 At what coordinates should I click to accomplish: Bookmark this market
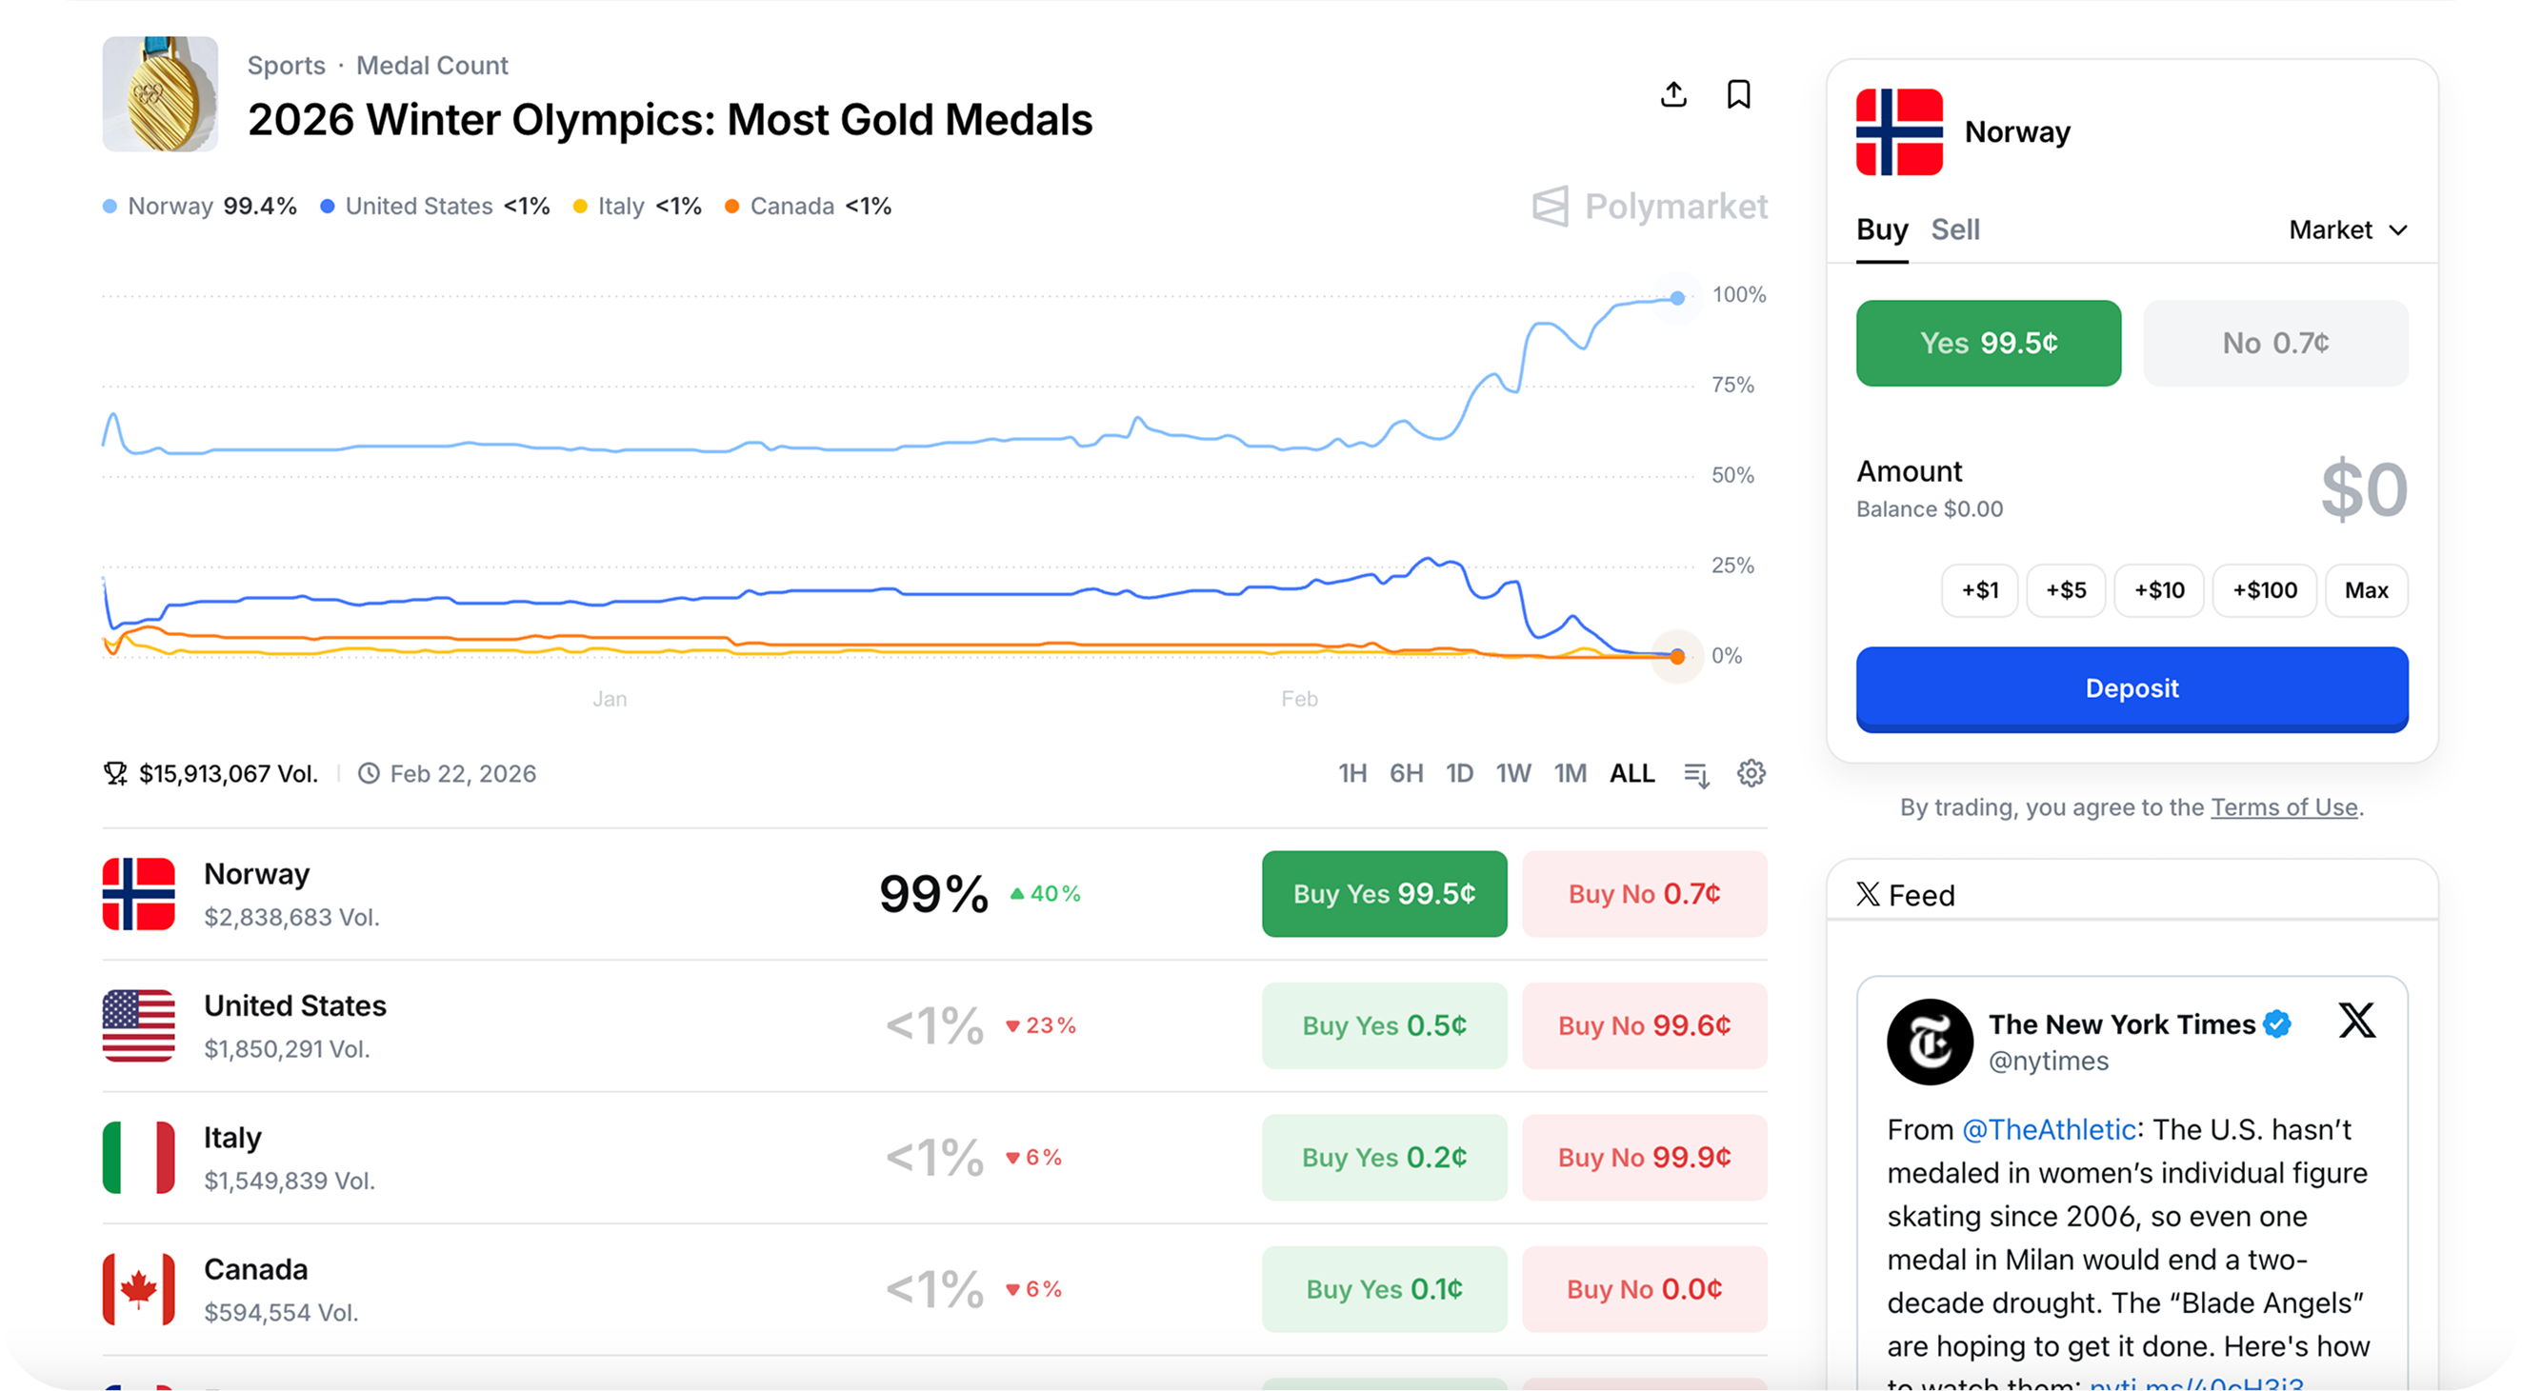[x=1739, y=94]
